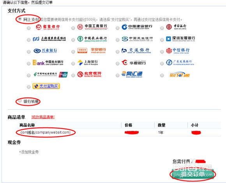Submit the order with 提交订单 button
This screenshot has height=183, width=226.
click(193, 174)
